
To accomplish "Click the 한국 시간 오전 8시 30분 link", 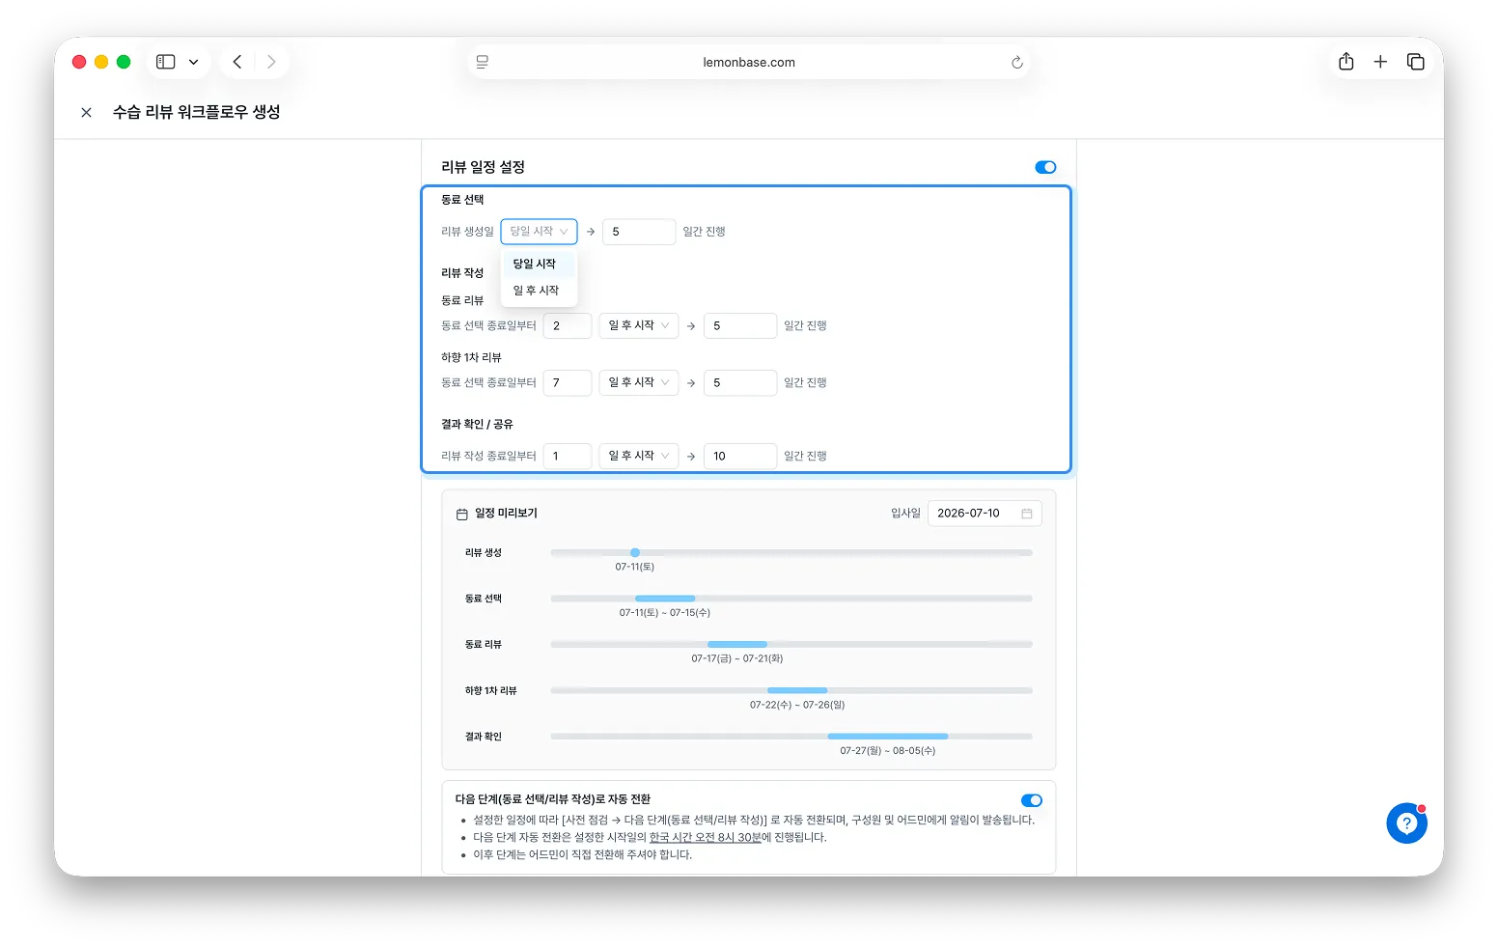I will (x=706, y=838).
